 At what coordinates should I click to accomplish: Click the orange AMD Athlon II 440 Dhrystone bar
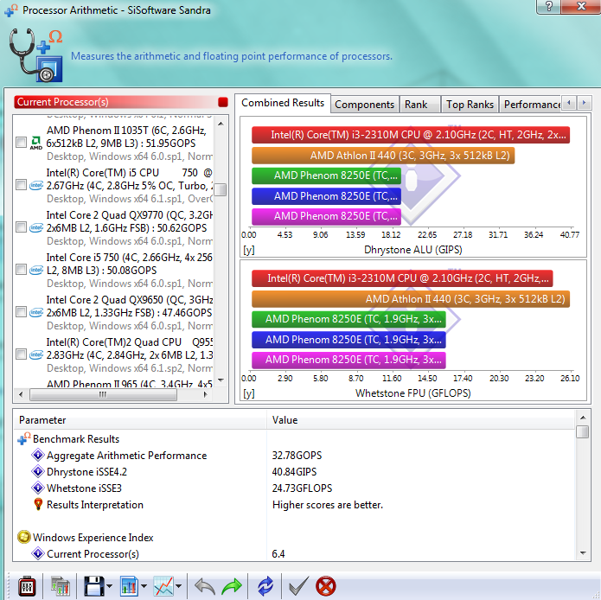[383, 155]
